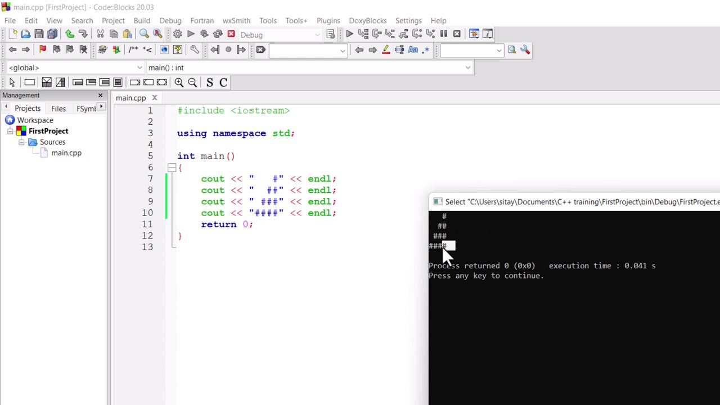Open the Settings menu
Screen dimensions: 720x405
[x=408, y=21]
